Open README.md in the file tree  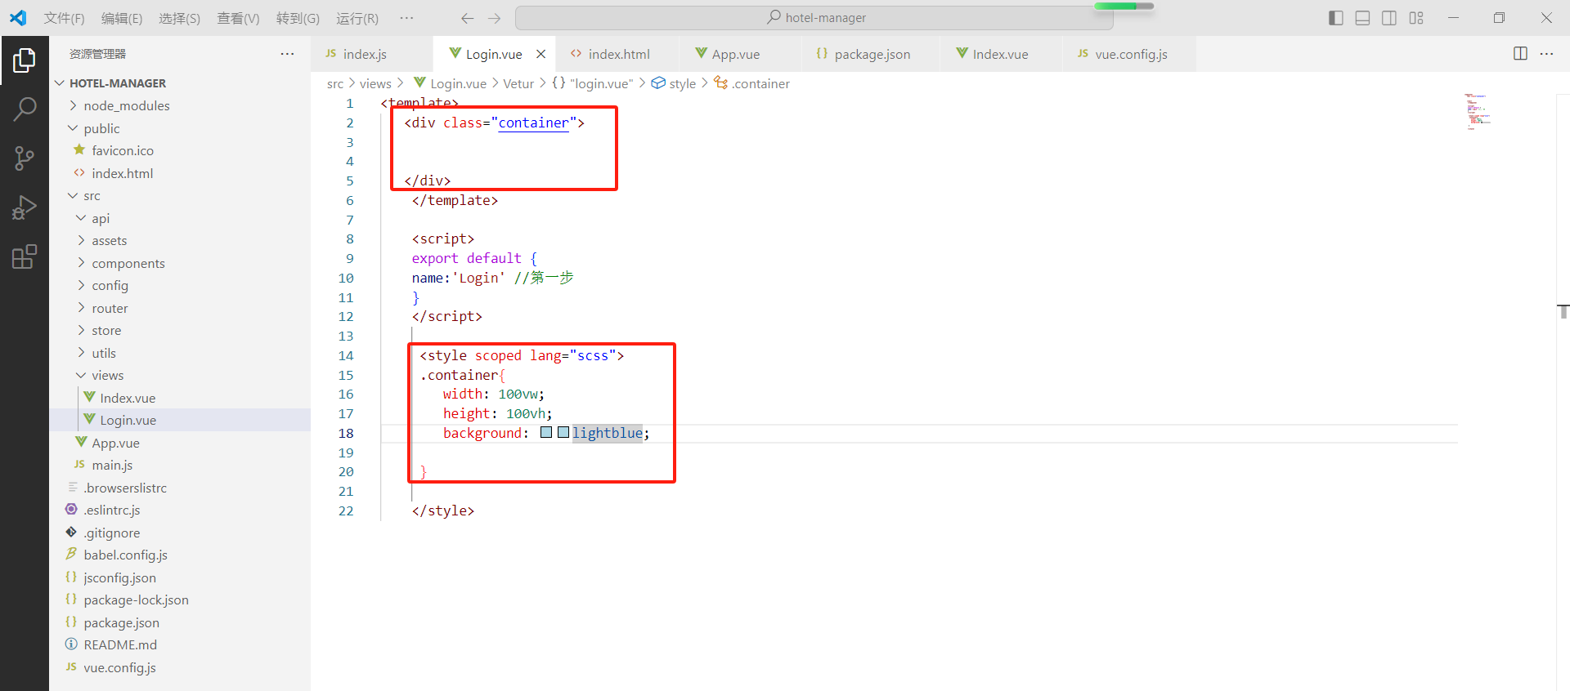point(180,644)
